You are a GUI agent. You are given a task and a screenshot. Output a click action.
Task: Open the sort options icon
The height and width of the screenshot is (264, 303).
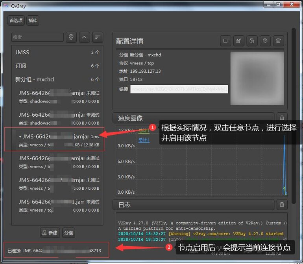click(98, 37)
